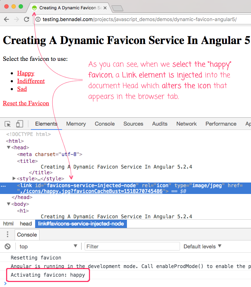
Task: Click the Happy favicon link
Action: coord(25,73)
